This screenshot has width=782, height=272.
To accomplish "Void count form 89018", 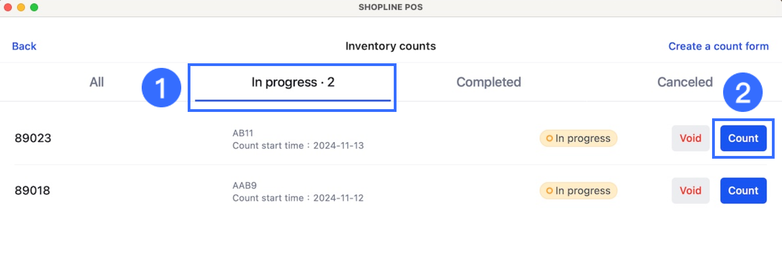I will pos(690,190).
